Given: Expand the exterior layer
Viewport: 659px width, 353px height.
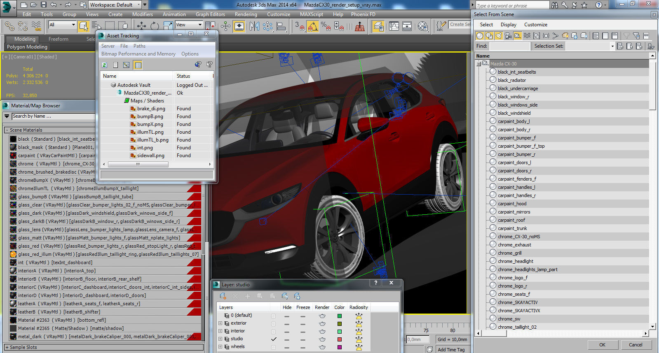Looking at the screenshot, I should tap(220, 323).
